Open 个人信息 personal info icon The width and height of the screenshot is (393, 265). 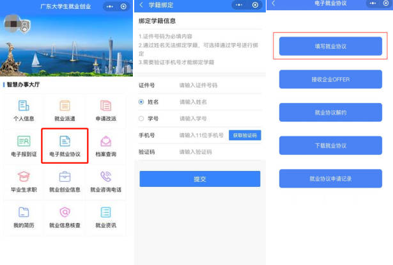(x=24, y=111)
